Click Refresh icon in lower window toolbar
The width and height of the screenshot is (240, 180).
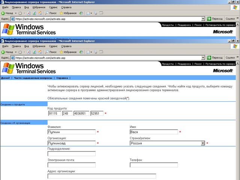click(x=34, y=52)
